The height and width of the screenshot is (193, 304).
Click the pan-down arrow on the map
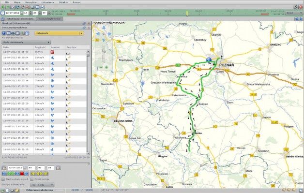[104, 40]
